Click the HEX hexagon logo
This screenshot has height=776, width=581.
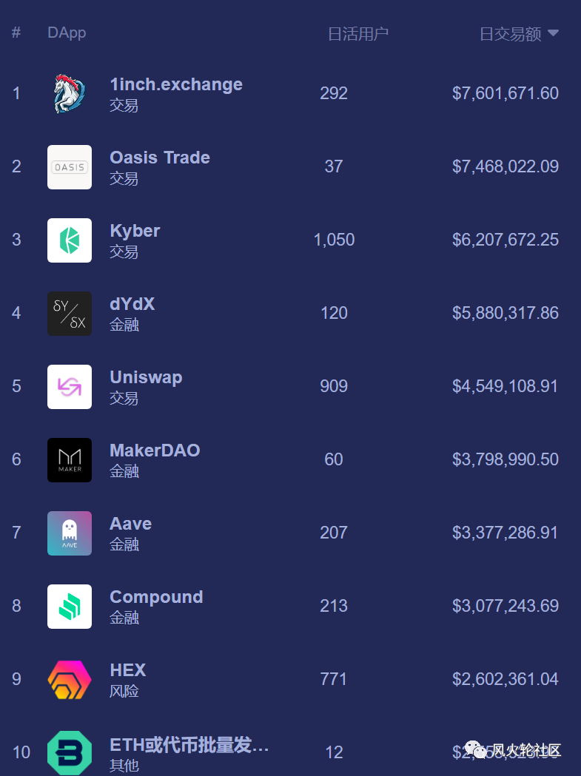tap(70, 680)
